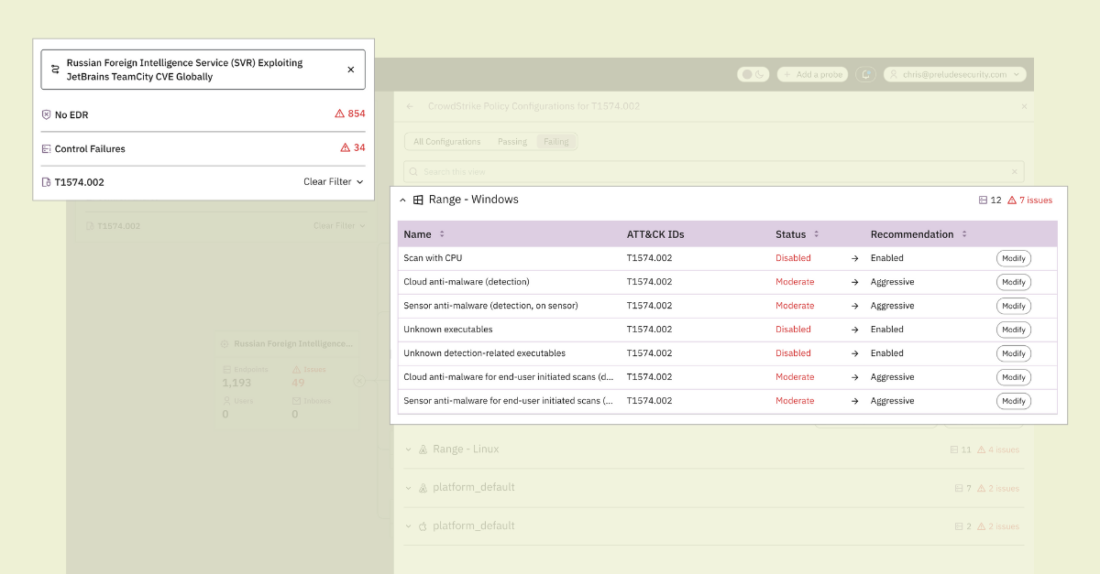Expand the platform_default section with 7 configurations
The height and width of the screenshot is (574, 1100).
[409, 488]
